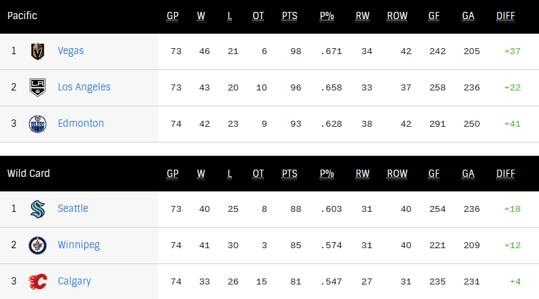The image size is (539, 299).
Task: Open the Vegas team link
Action: (71, 51)
